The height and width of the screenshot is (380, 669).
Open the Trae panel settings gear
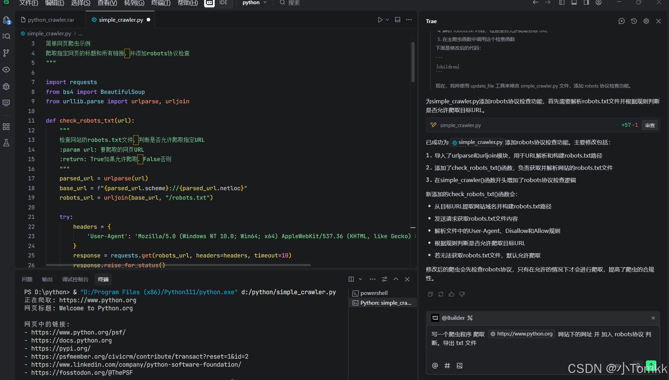(646, 21)
